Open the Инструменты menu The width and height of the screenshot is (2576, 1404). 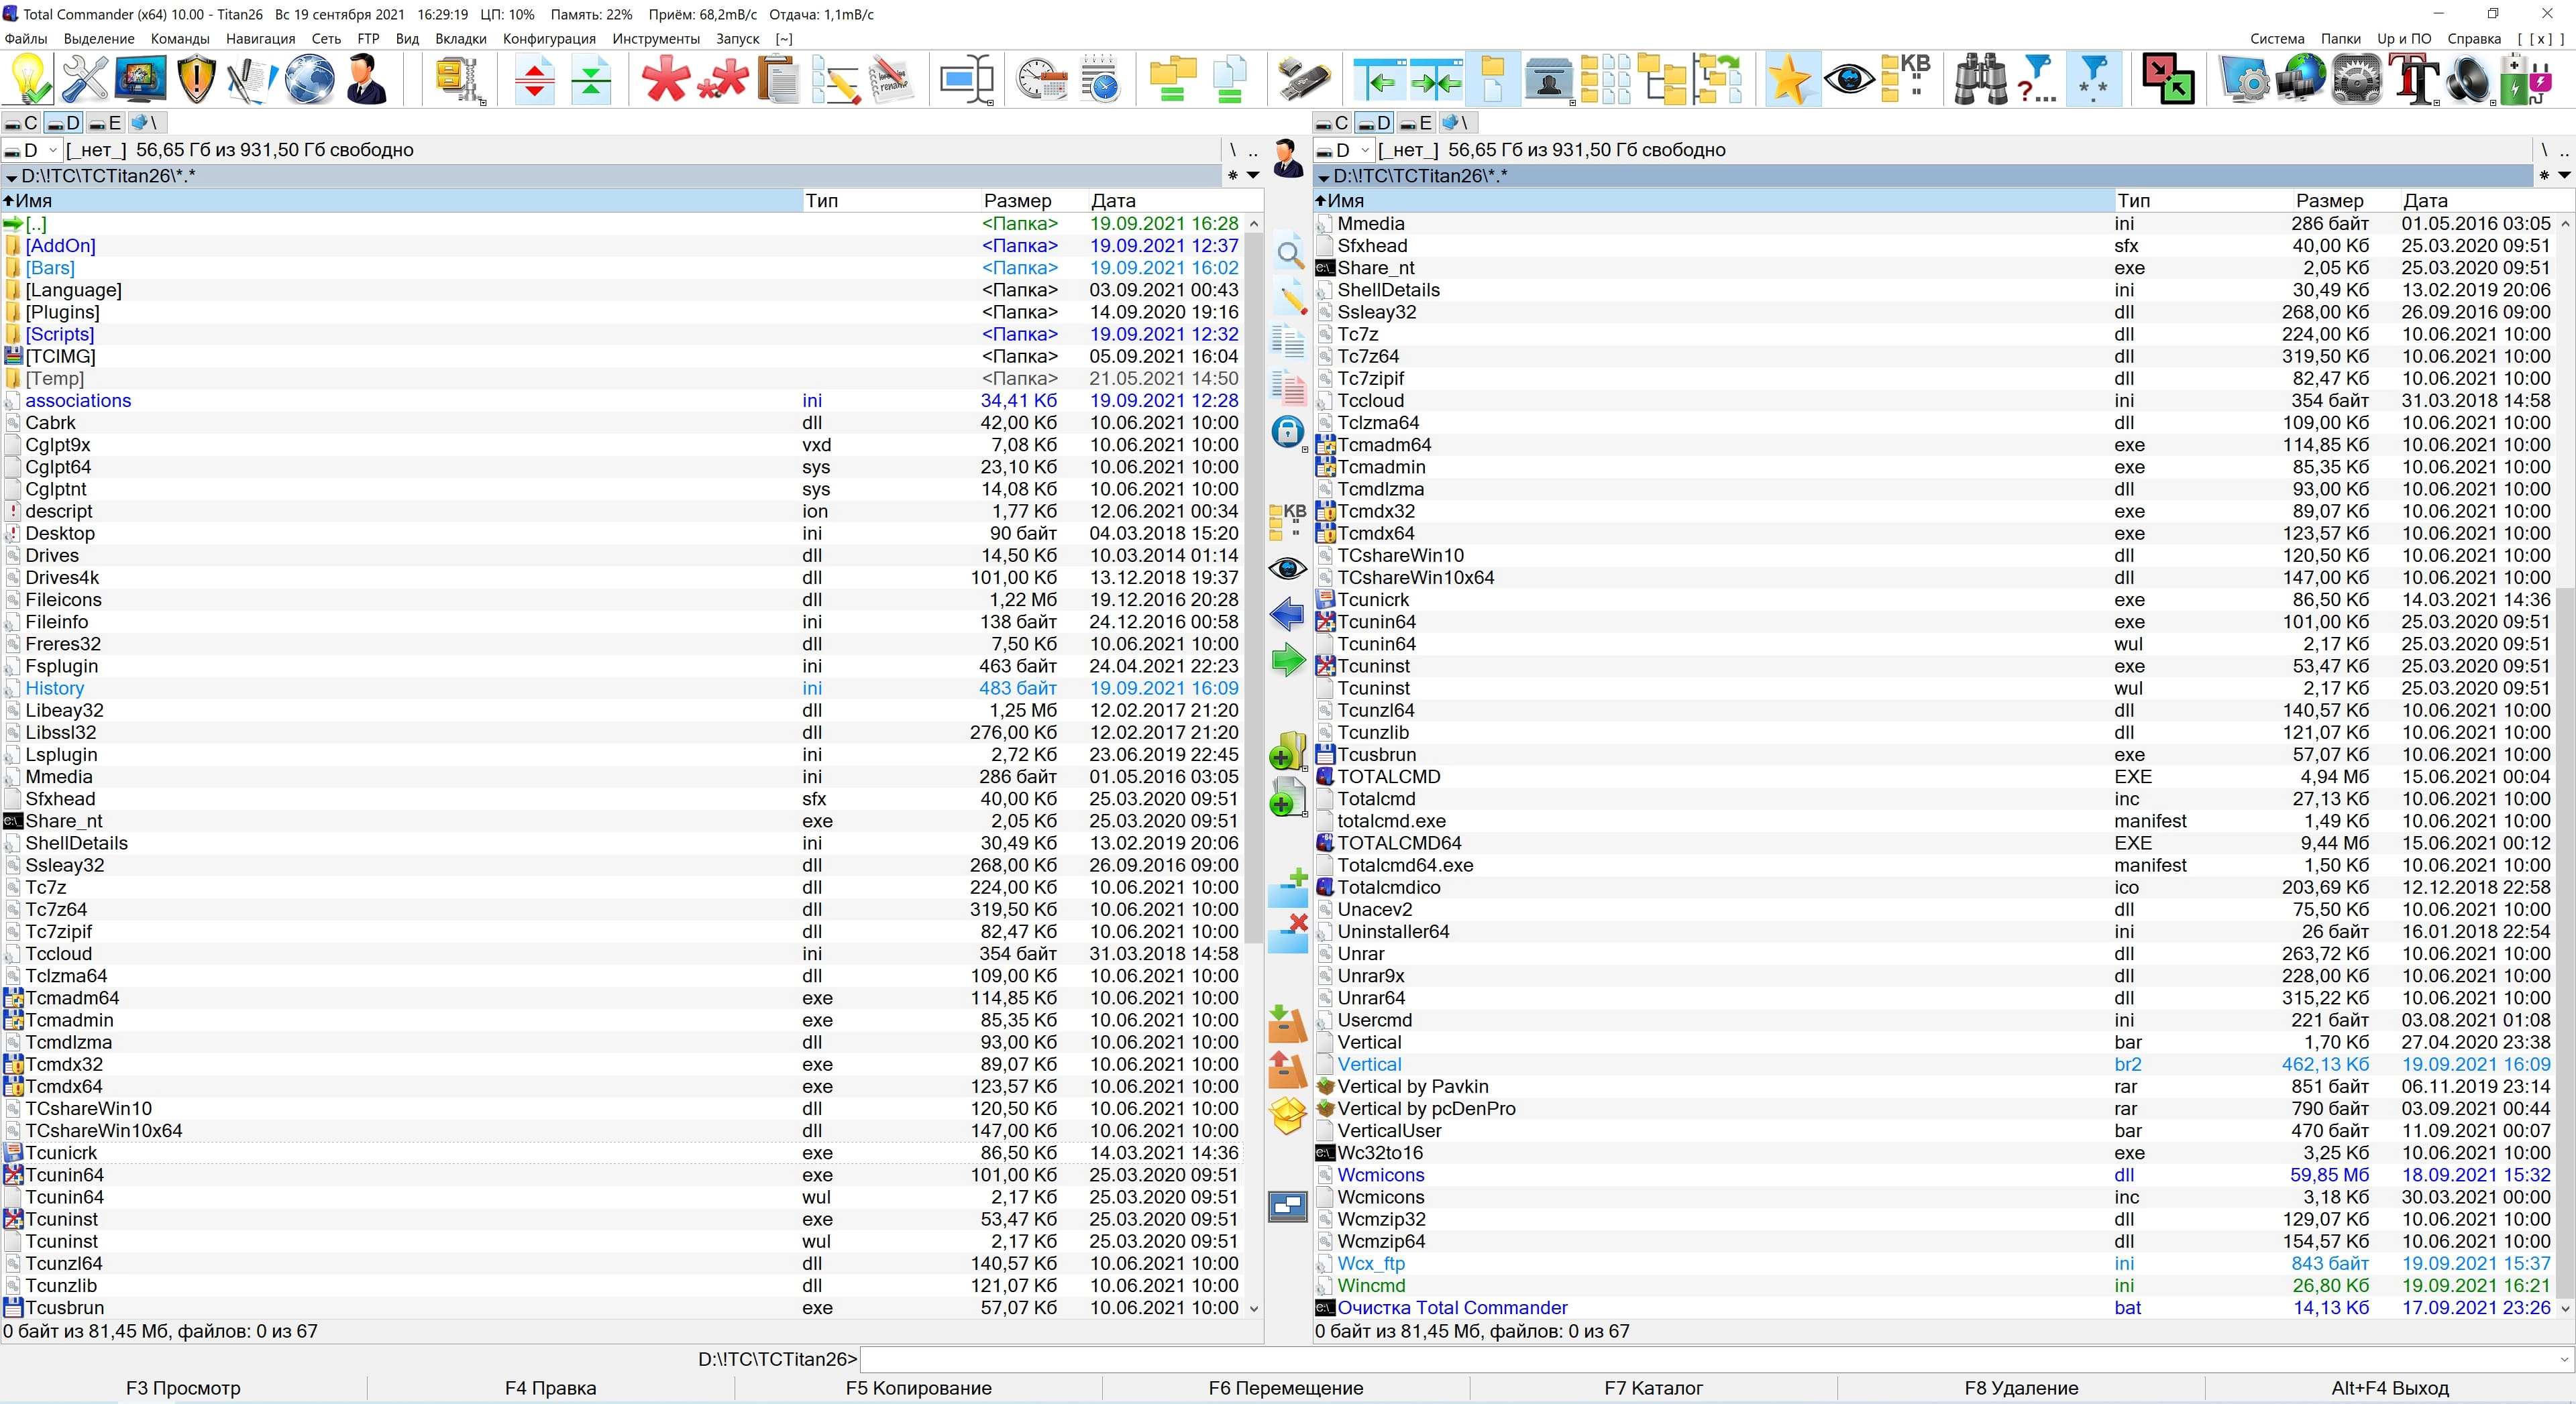tap(656, 39)
